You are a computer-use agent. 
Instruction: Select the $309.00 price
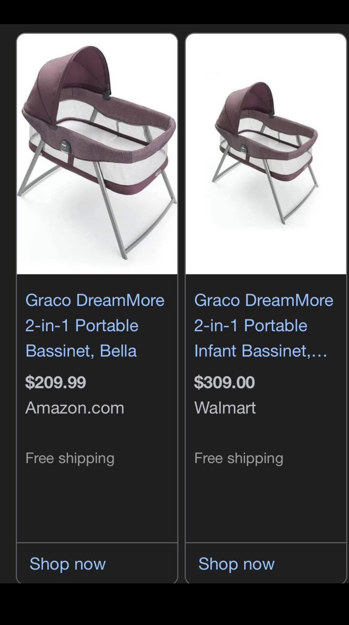coord(224,382)
